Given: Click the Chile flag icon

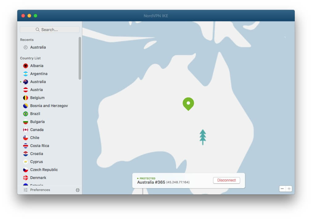Looking at the screenshot, I should pyautogui.click(x=26, y=138).
